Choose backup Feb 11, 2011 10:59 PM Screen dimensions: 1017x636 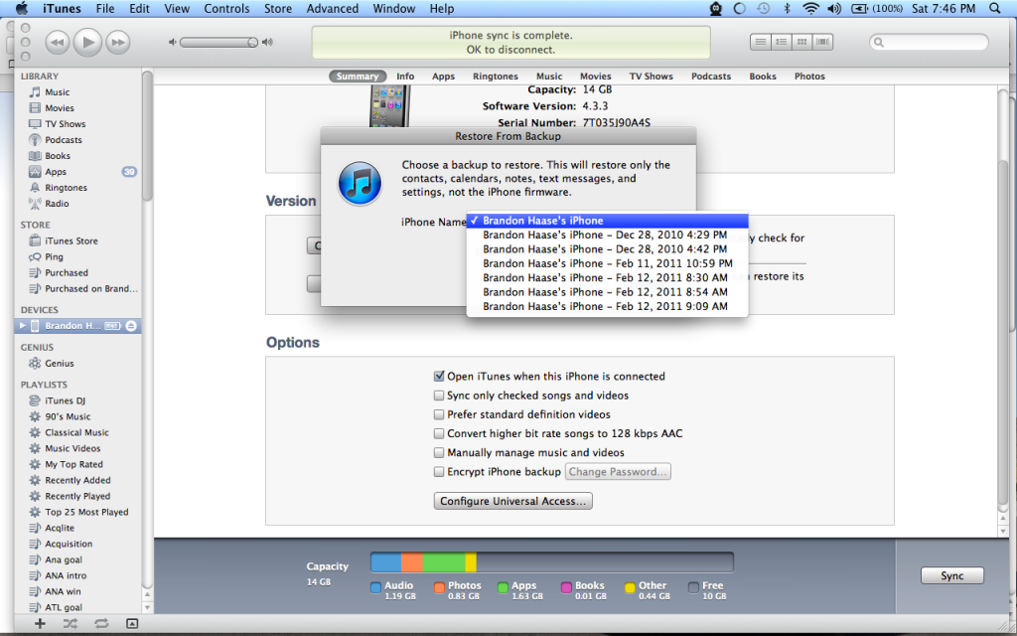(607, 263)
